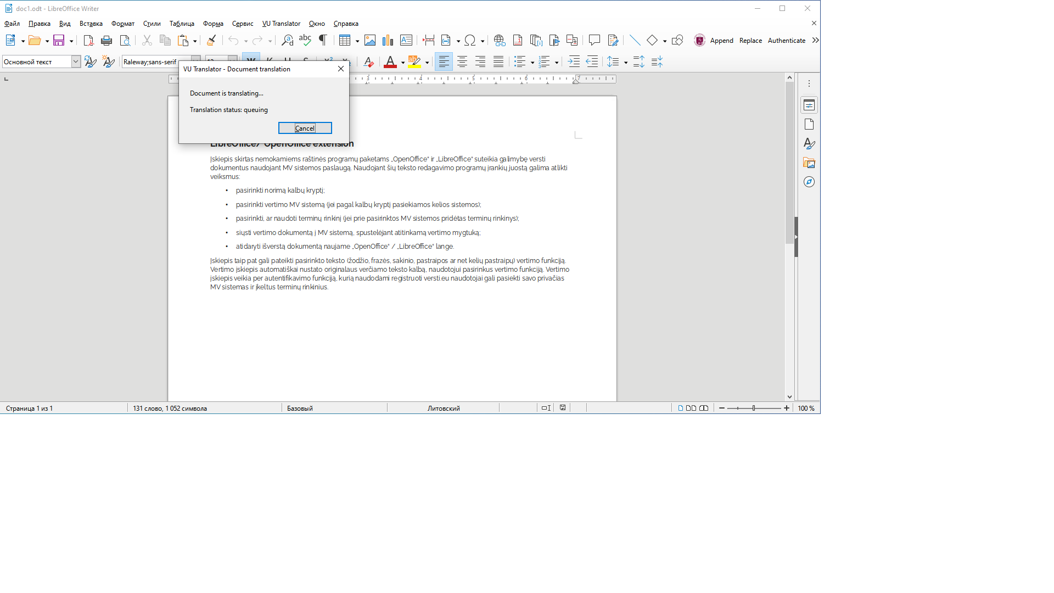This screenshot has height=593, width=1054.
Task: Click the Navigator icon in sidebar
Action: 809,182
